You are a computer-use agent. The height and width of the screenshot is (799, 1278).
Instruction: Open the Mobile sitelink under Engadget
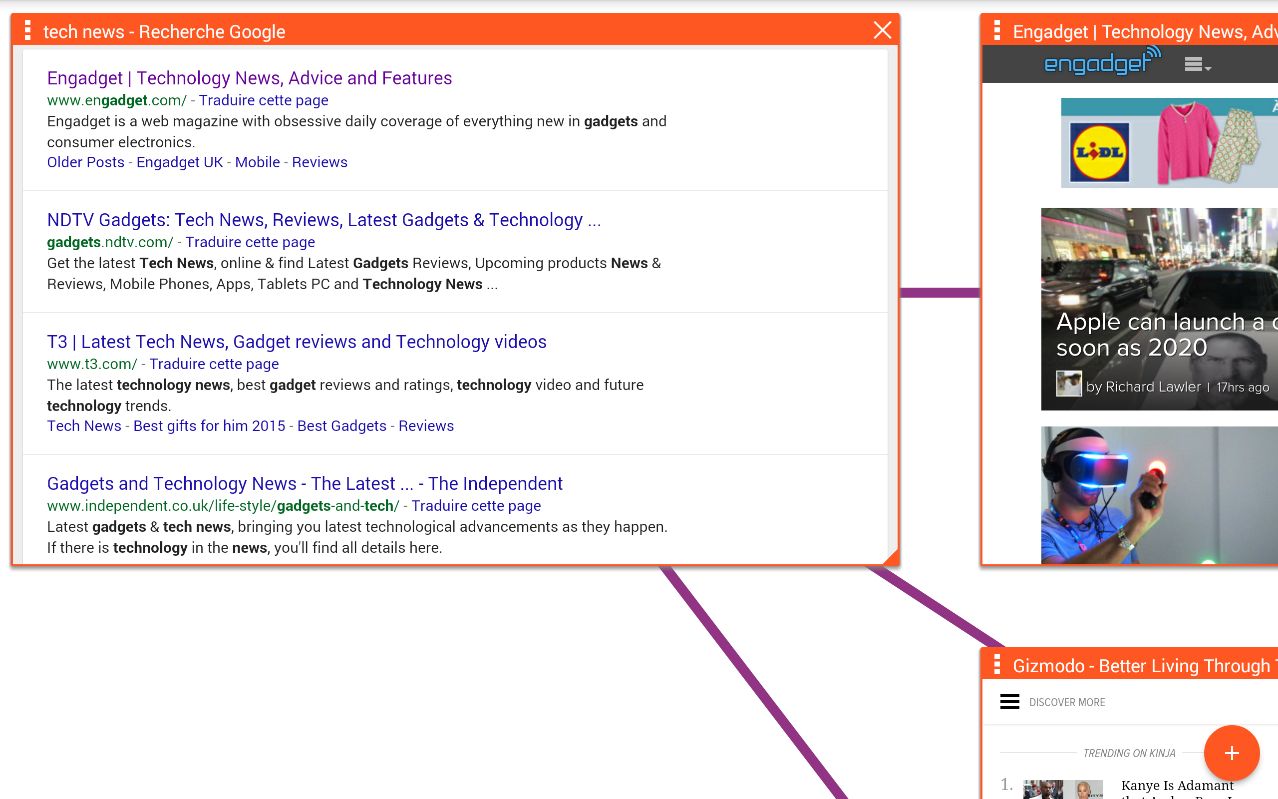(x=257, y=162)
